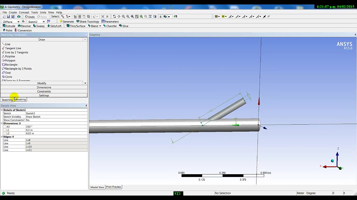
Task: Toggle the Display Plane icon
Action: 161,17
